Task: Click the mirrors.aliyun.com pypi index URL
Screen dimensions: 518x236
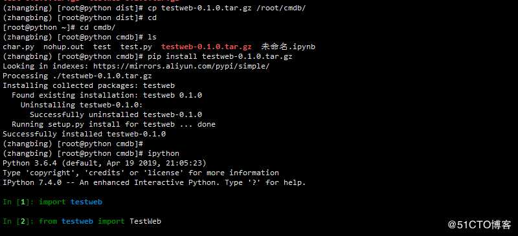Action: (181, 66)
